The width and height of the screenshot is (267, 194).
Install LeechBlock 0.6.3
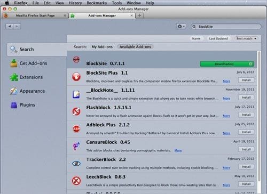point(246,184)
